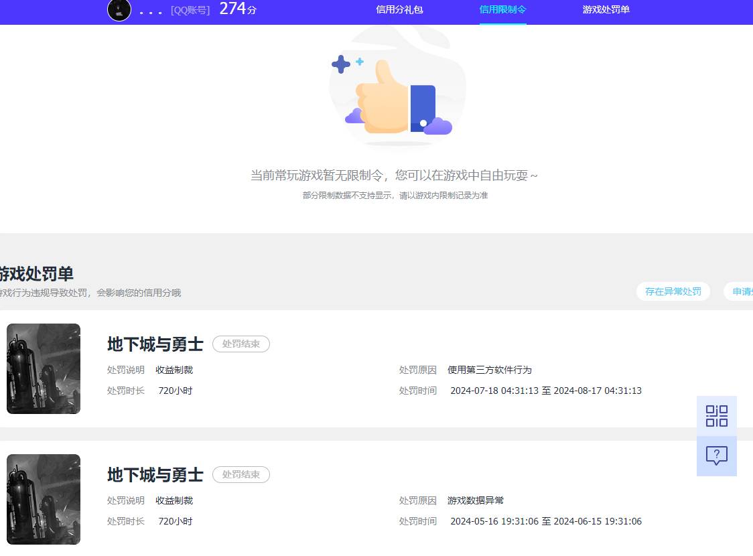Screen dimensions: 753x556
Task: Switch to the 信用分礼包 tab
Action: click(x=399, y=10)
